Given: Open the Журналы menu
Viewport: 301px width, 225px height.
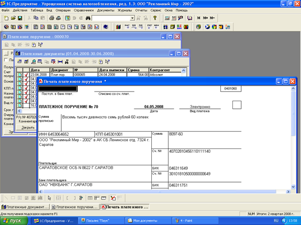Looking at the screenshot, I should 125,10.
